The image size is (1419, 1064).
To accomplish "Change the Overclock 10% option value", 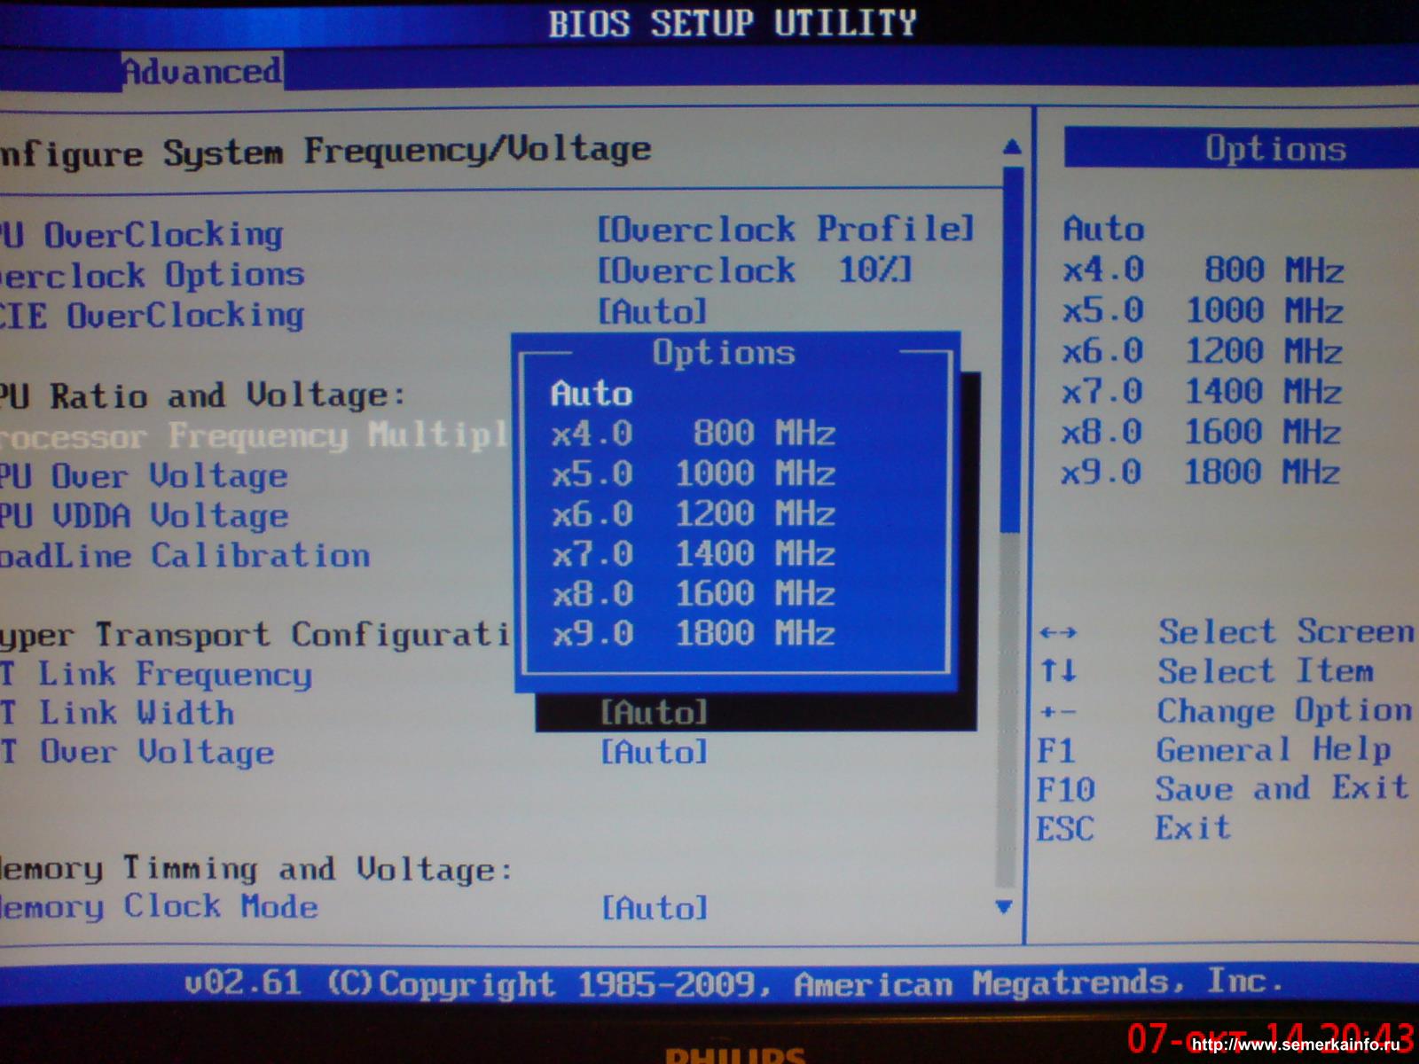I will click(755, 270).
